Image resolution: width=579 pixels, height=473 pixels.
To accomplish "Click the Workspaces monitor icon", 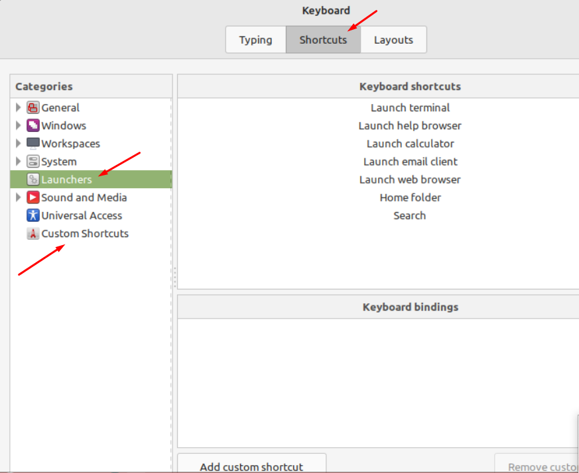I will [33, 144].
